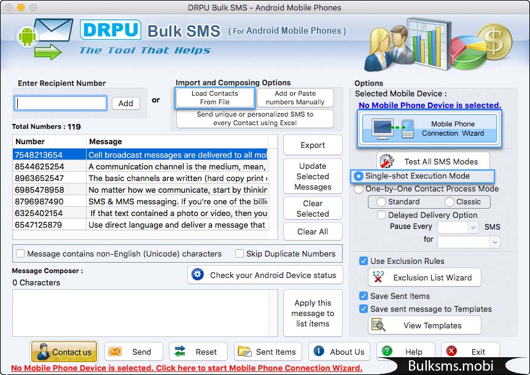Click the person icon on Contact us
The width and height of the screenshot is (530, 375).
(x=43, y=352)
